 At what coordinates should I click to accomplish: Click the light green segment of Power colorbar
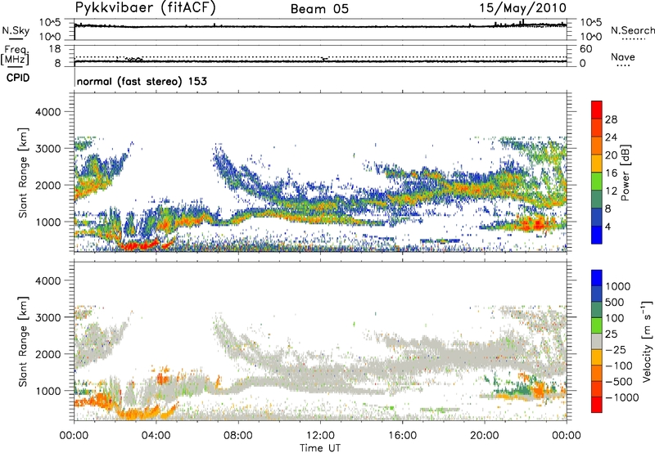pos(597,182)
